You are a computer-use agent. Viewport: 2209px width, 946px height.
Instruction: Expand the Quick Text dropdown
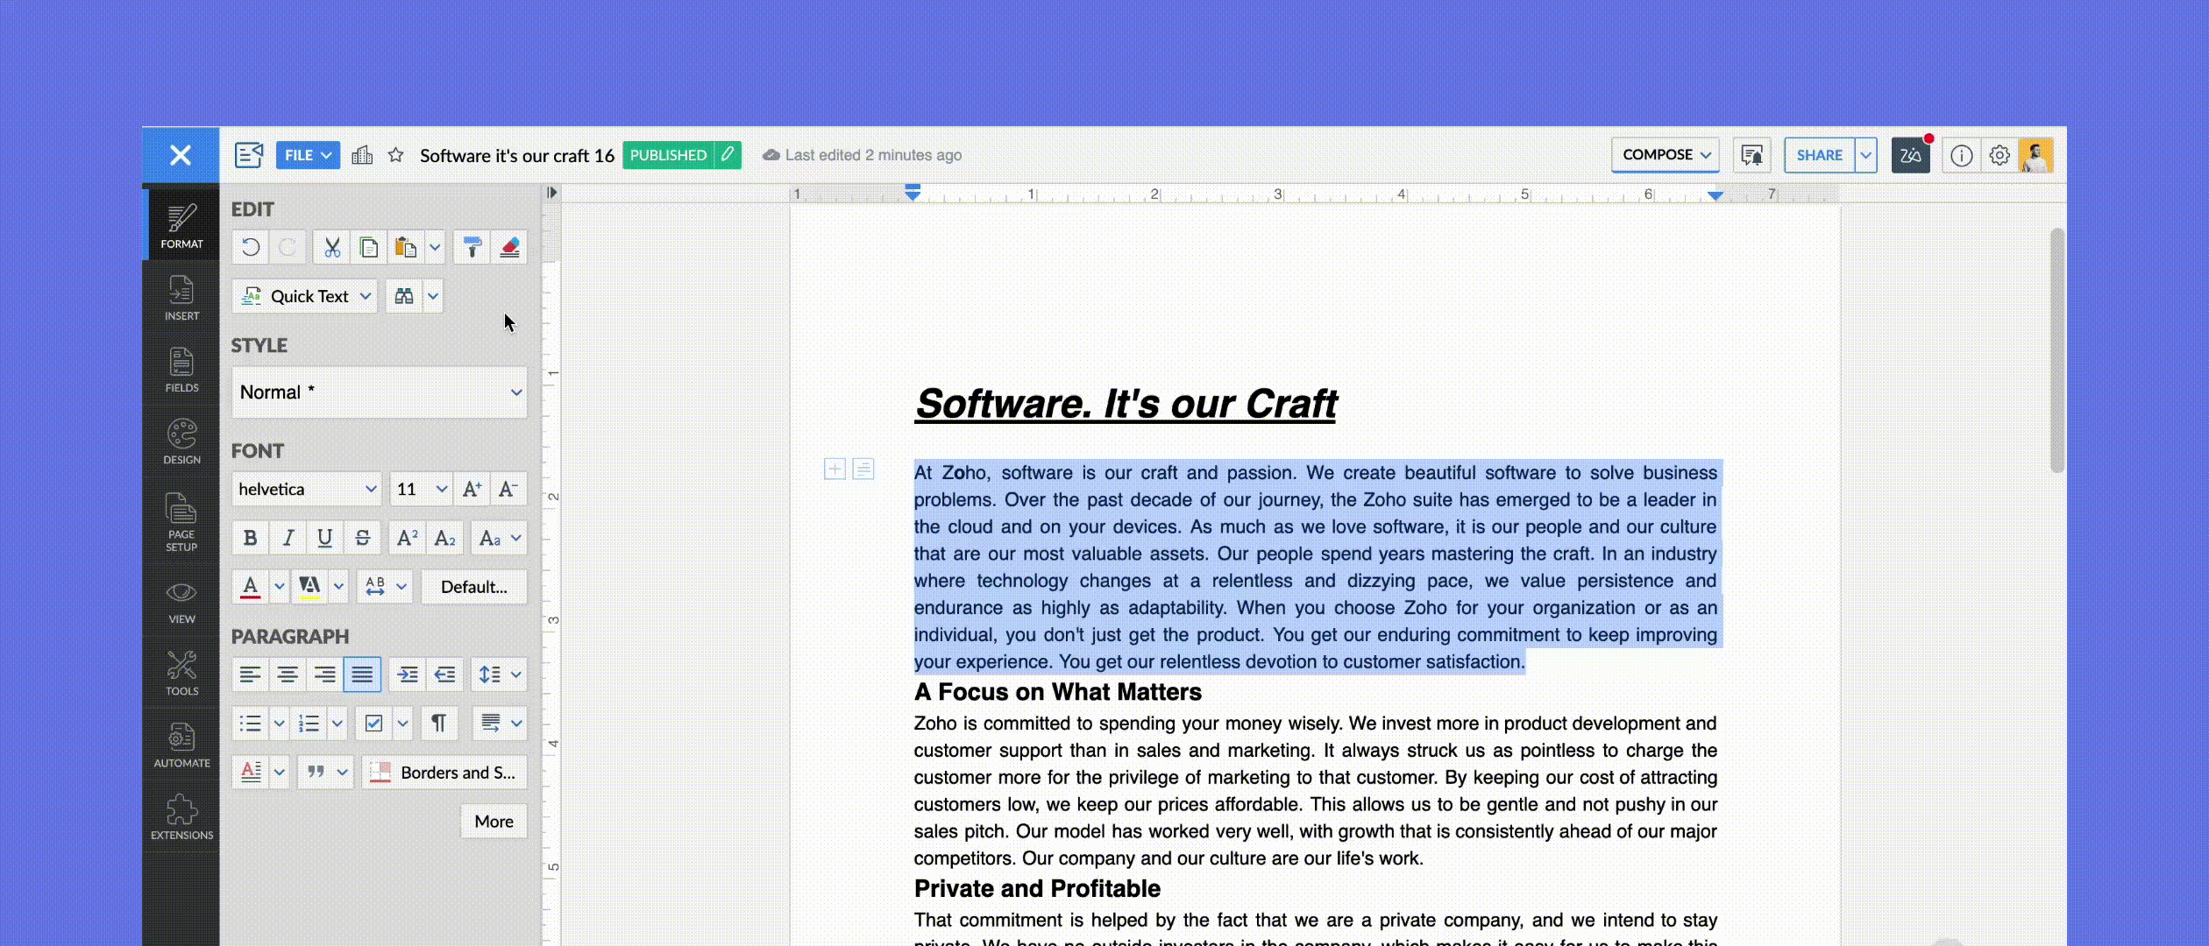tap(305, 296)
